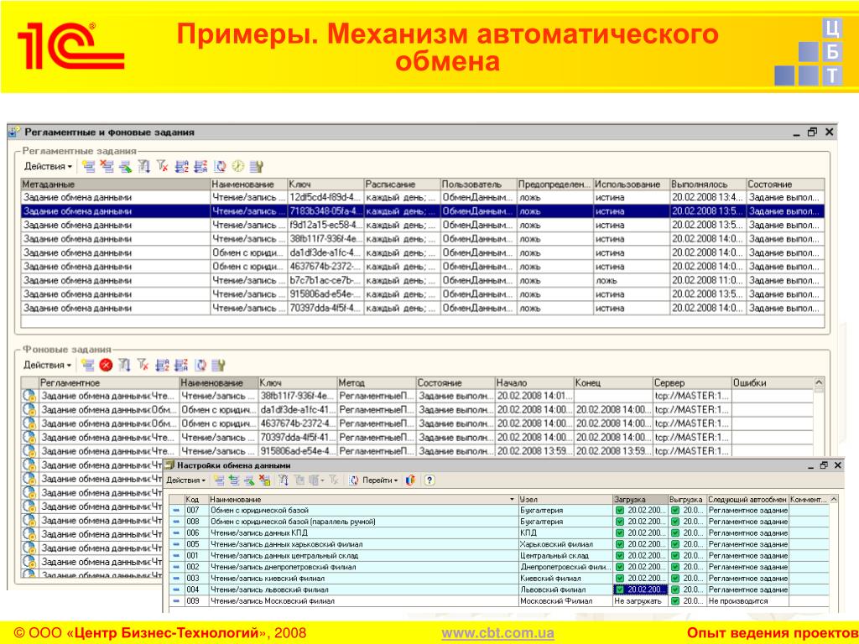Refresh the scheduled jobs list
The height and width of the screenshot is (644, 859).
click(220, 167)
